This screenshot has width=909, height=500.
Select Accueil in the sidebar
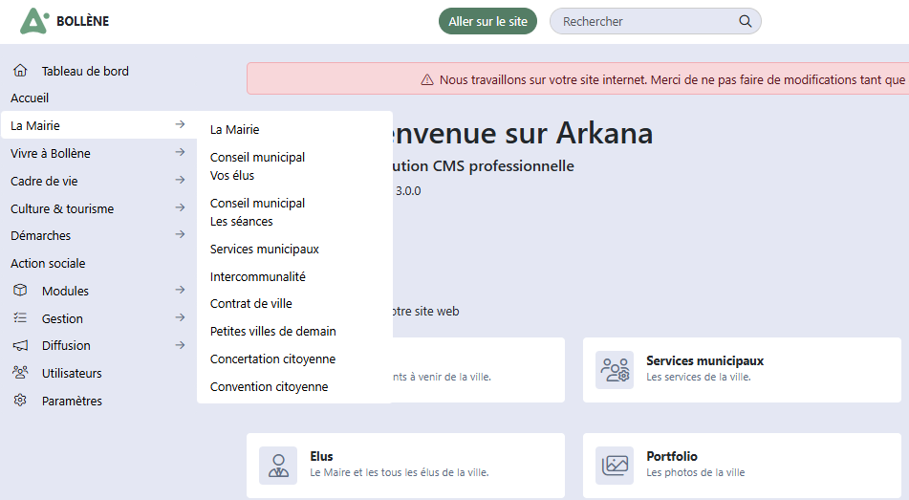[30, 98]
